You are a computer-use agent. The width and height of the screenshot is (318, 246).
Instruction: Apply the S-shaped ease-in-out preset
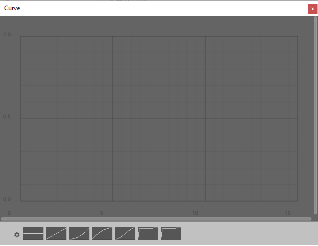[125, 233]
